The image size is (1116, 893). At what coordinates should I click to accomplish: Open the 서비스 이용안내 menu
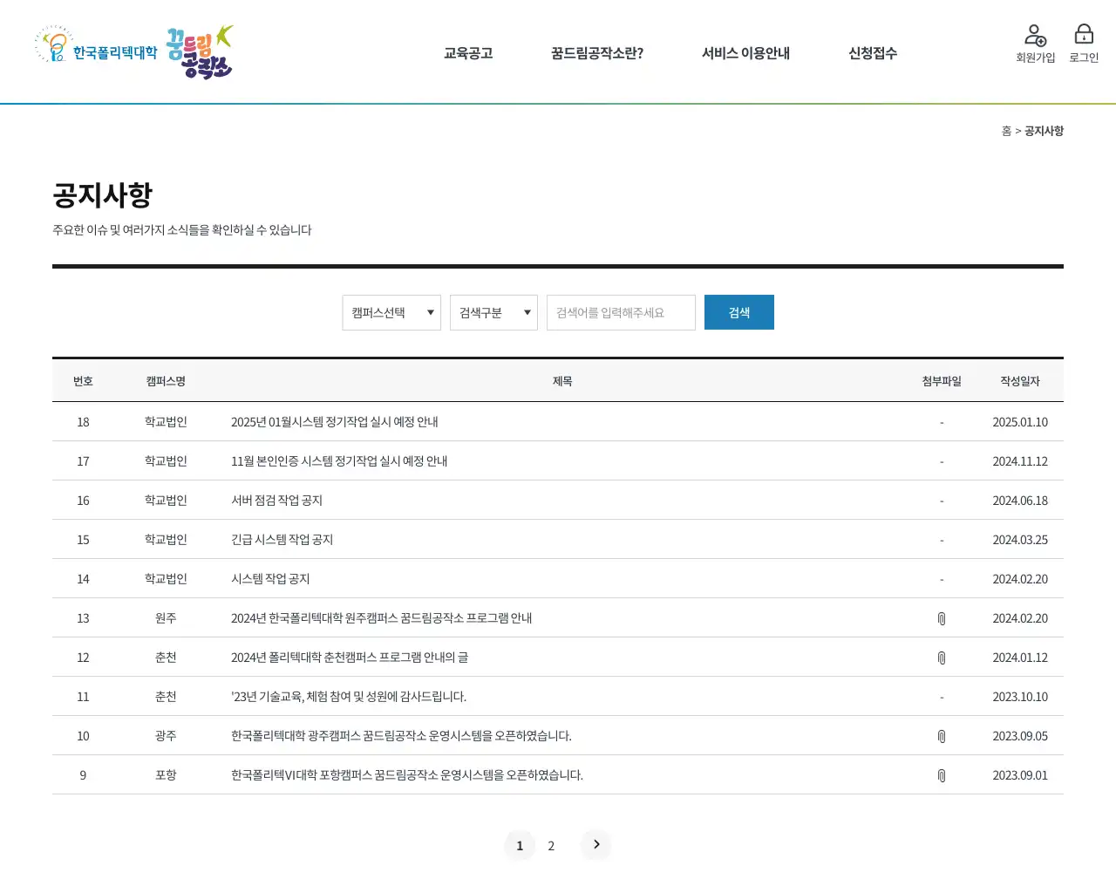point(746,52)
